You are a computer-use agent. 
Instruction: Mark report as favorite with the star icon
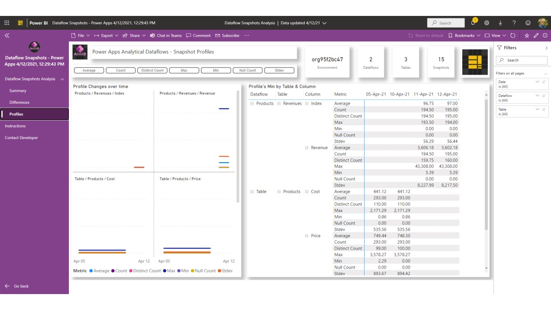(527, 36)
